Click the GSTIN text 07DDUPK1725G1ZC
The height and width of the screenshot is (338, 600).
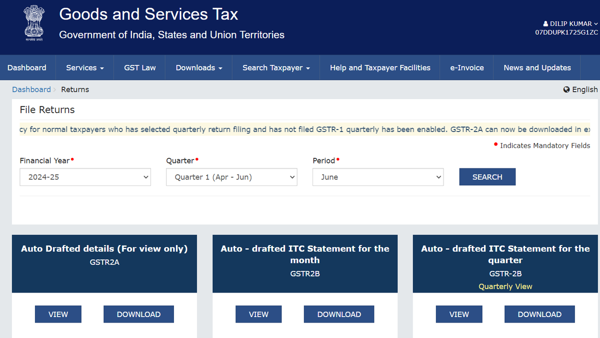566,32
